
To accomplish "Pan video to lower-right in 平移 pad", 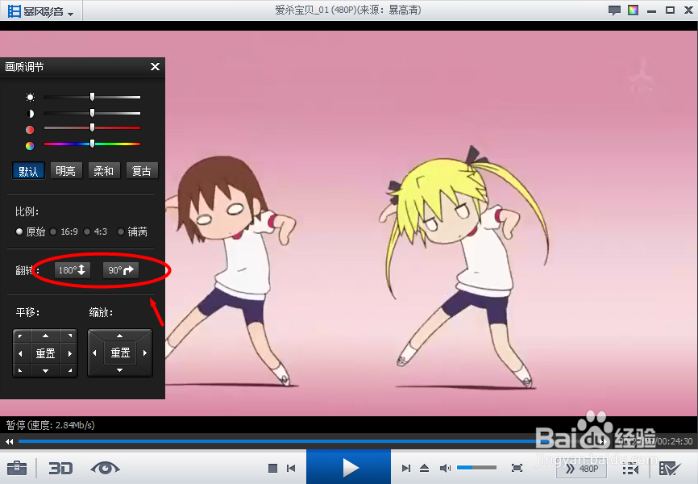I will [70, 371].
